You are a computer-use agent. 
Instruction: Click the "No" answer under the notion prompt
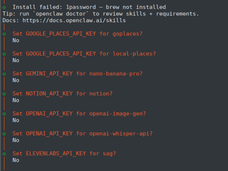[x=16, y=100]
